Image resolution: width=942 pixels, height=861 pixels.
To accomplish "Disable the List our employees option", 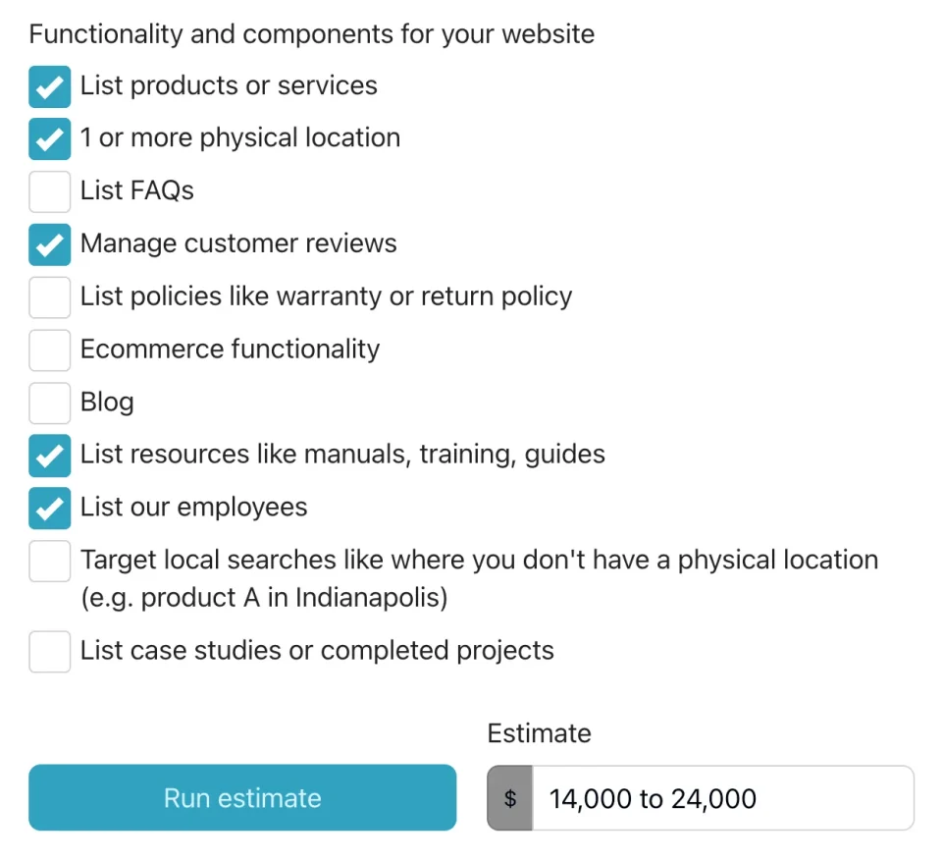I will click(x=49, y=508).
